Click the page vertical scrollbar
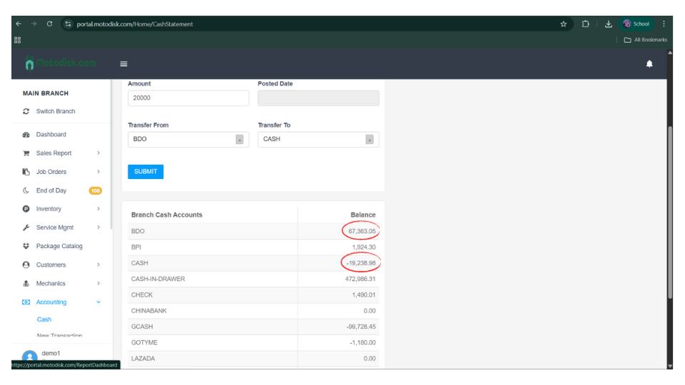685x385 pixels. tap(669, 214)
